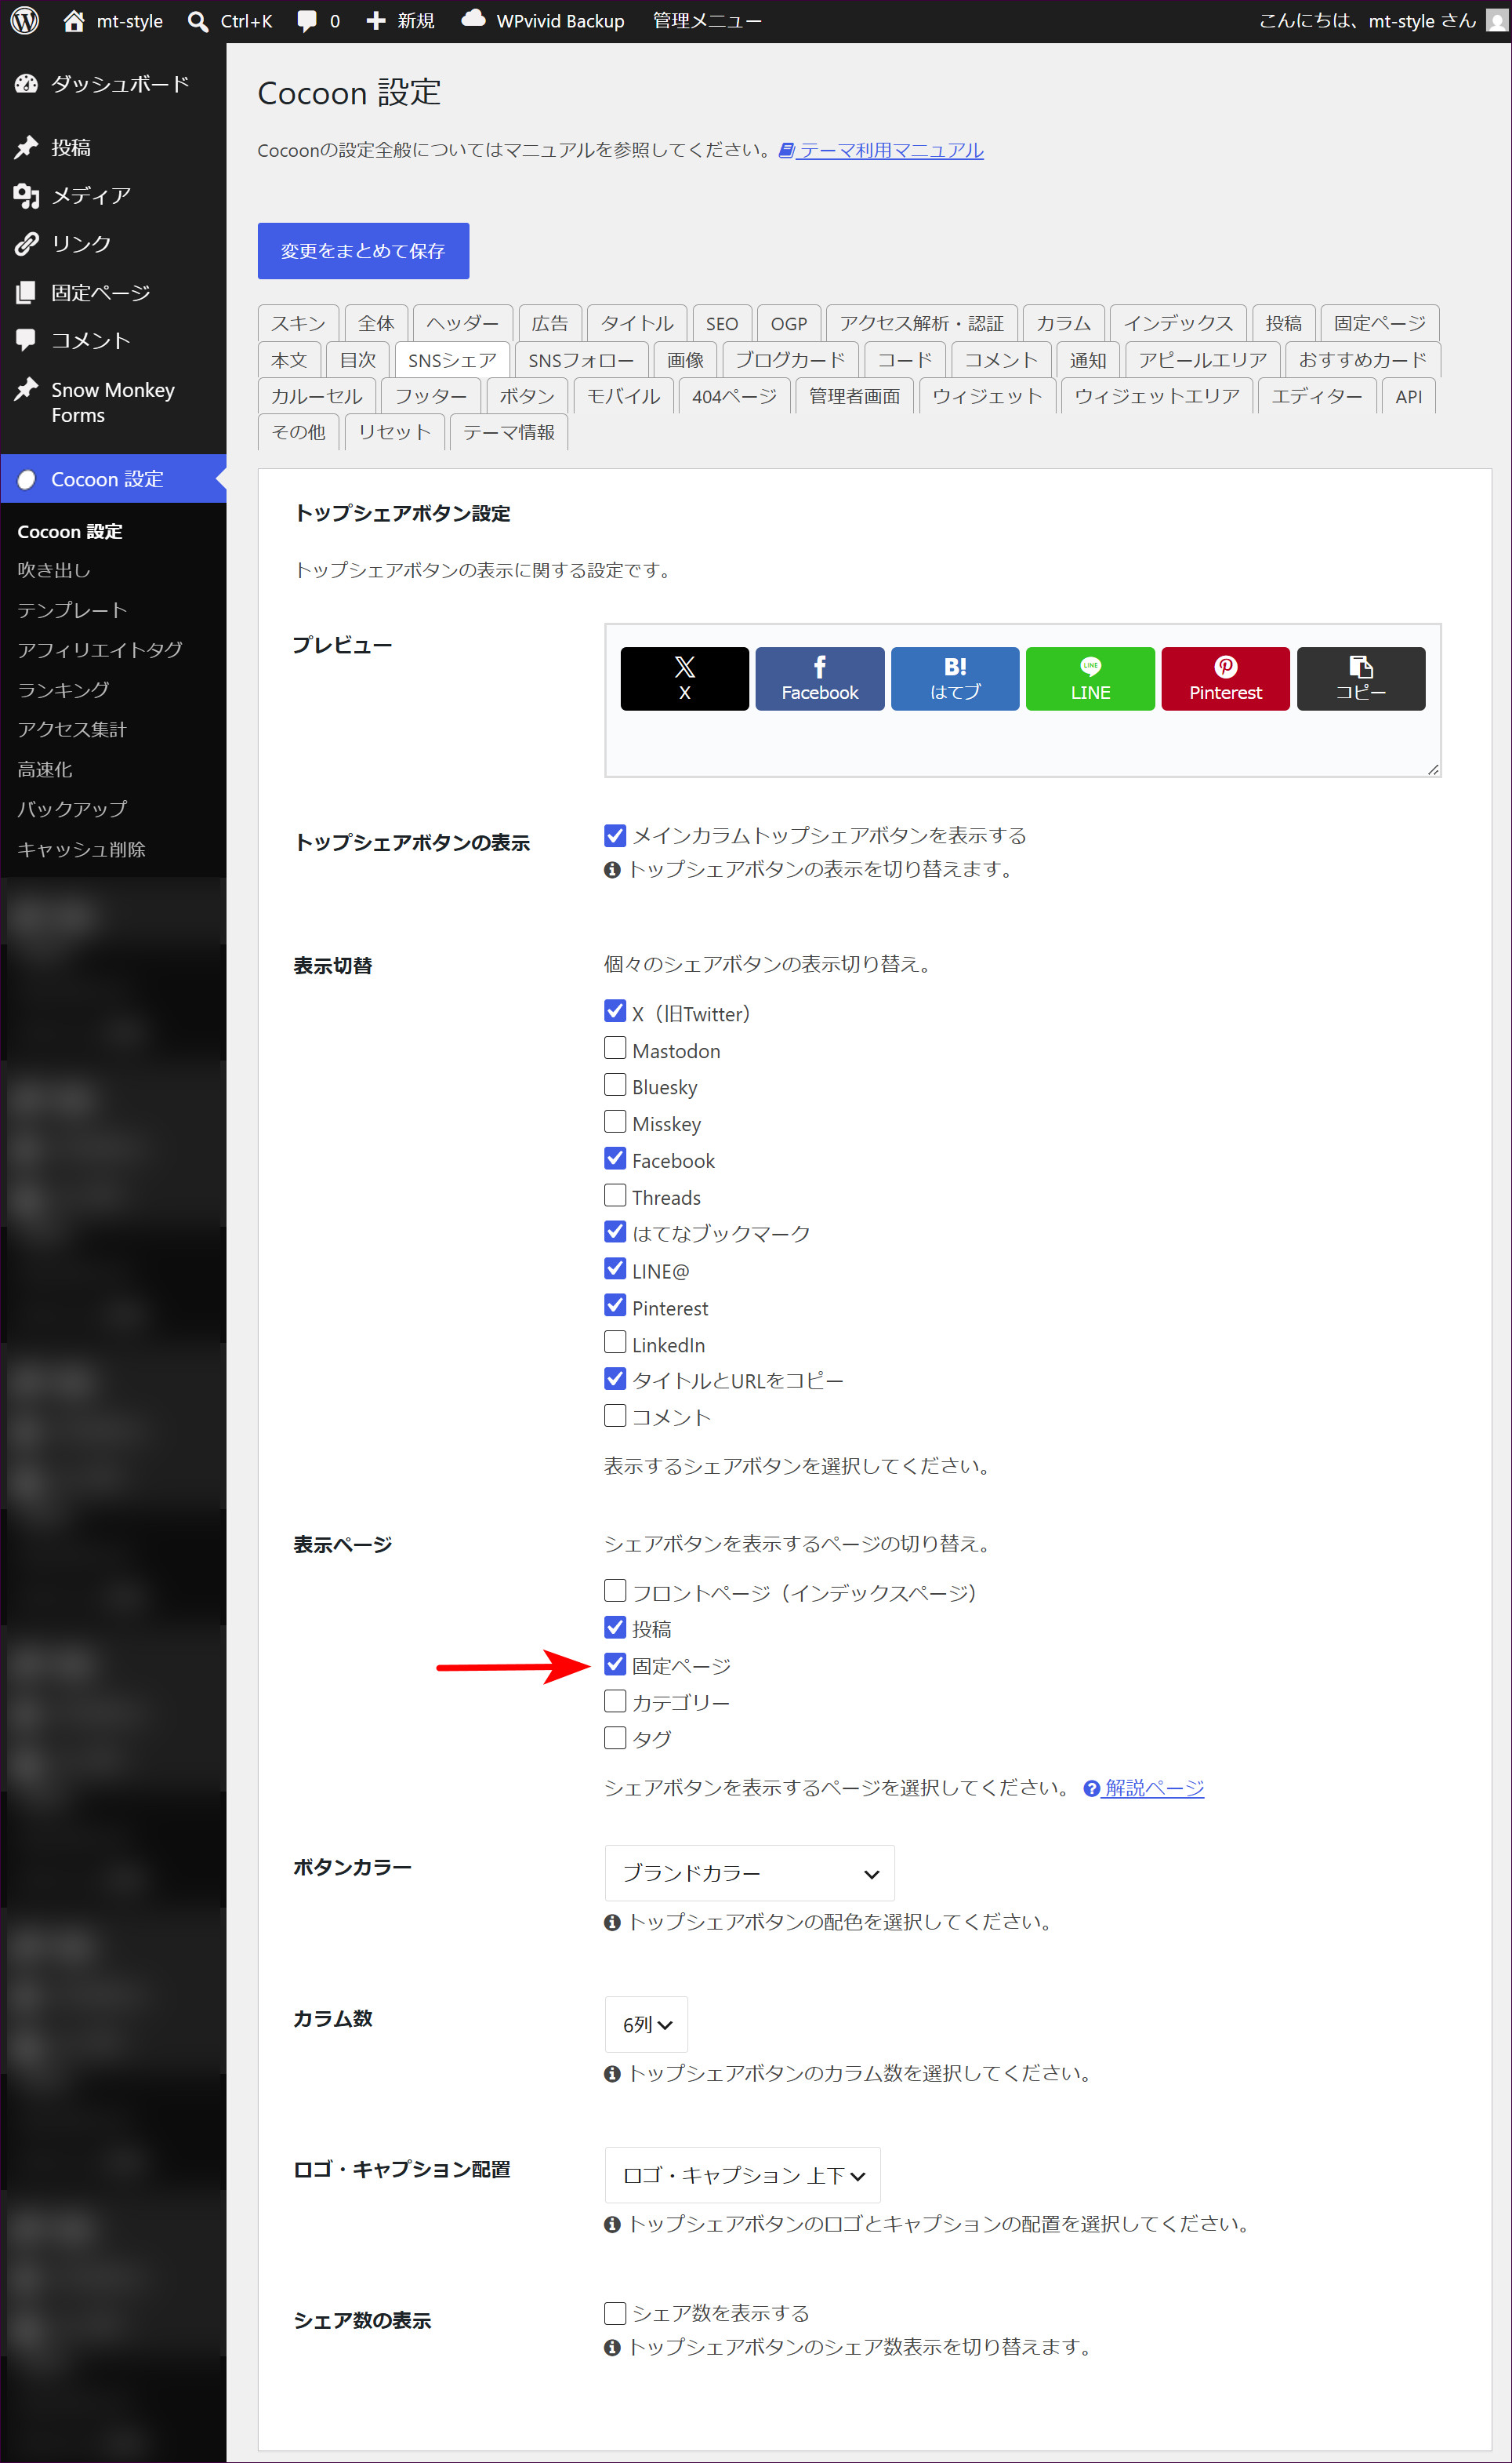
Task: Click the はてブ share button in preview
Action: (x=955, y=679)
